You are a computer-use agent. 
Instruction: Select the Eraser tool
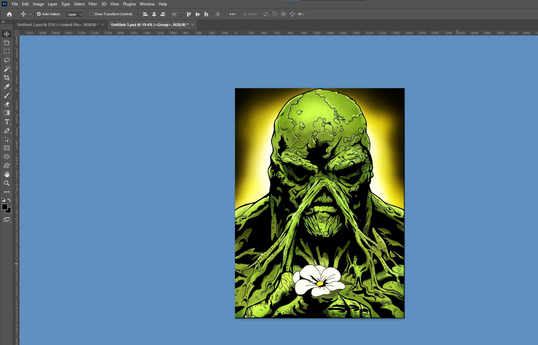click(x=6, y=104)
